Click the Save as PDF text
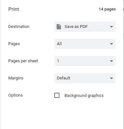The width and height of the screenshot is (124, 129). (x=76, y=27)
